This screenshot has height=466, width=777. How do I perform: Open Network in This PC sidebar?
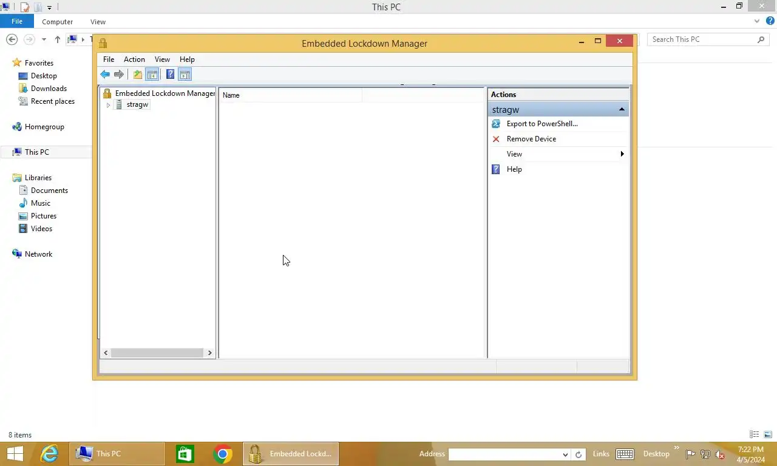click(38, 254)
